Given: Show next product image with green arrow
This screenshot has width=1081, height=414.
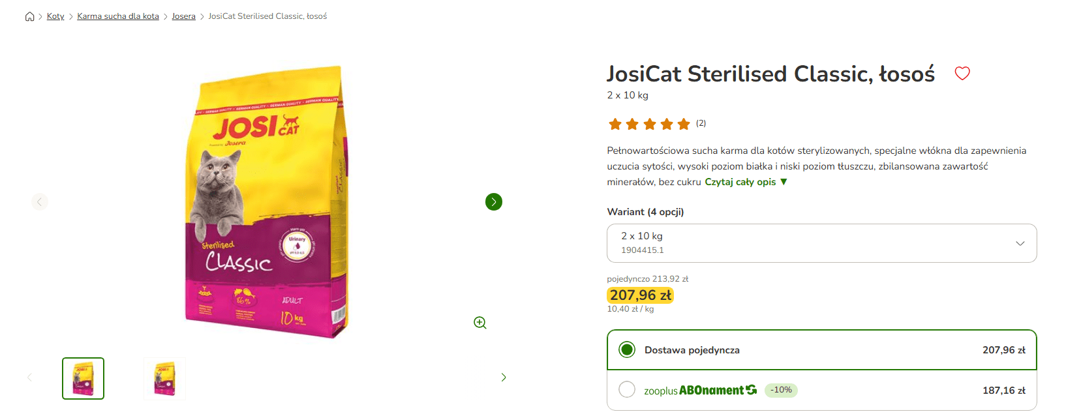Looking at the screenshot, I should 494,202.
